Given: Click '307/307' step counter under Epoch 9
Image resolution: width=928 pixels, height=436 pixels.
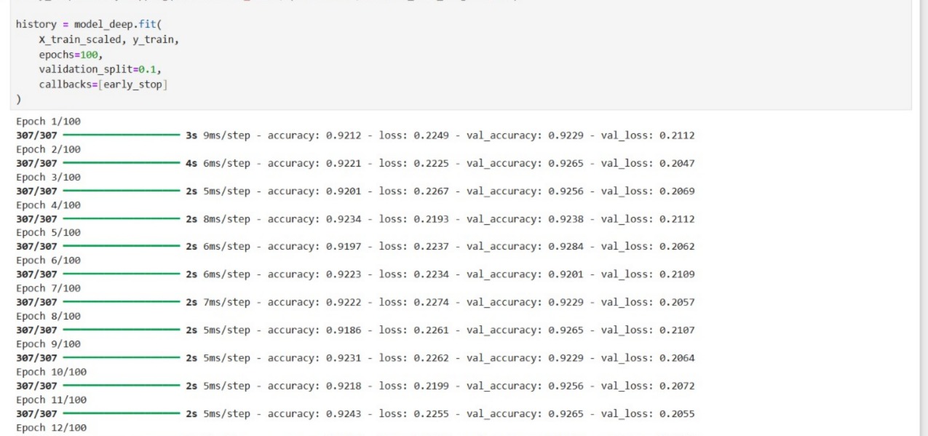Looking at the screenshot, I should click(36, 358).
